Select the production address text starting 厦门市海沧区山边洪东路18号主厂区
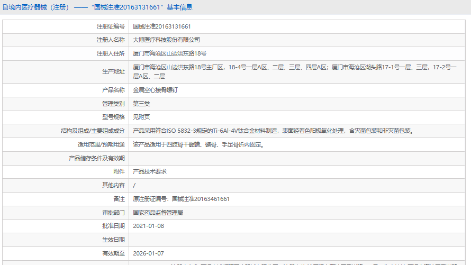 pyautogui.click(x=295, y=72)
